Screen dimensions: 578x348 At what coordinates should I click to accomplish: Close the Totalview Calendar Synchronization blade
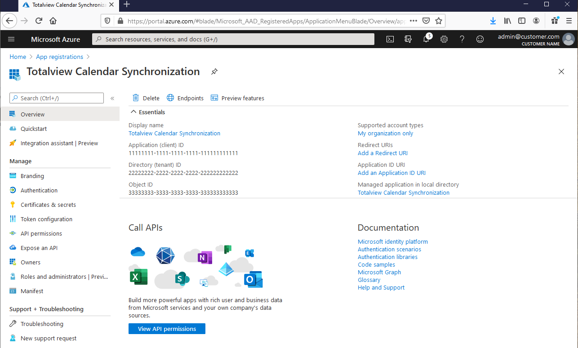[561, 71]
